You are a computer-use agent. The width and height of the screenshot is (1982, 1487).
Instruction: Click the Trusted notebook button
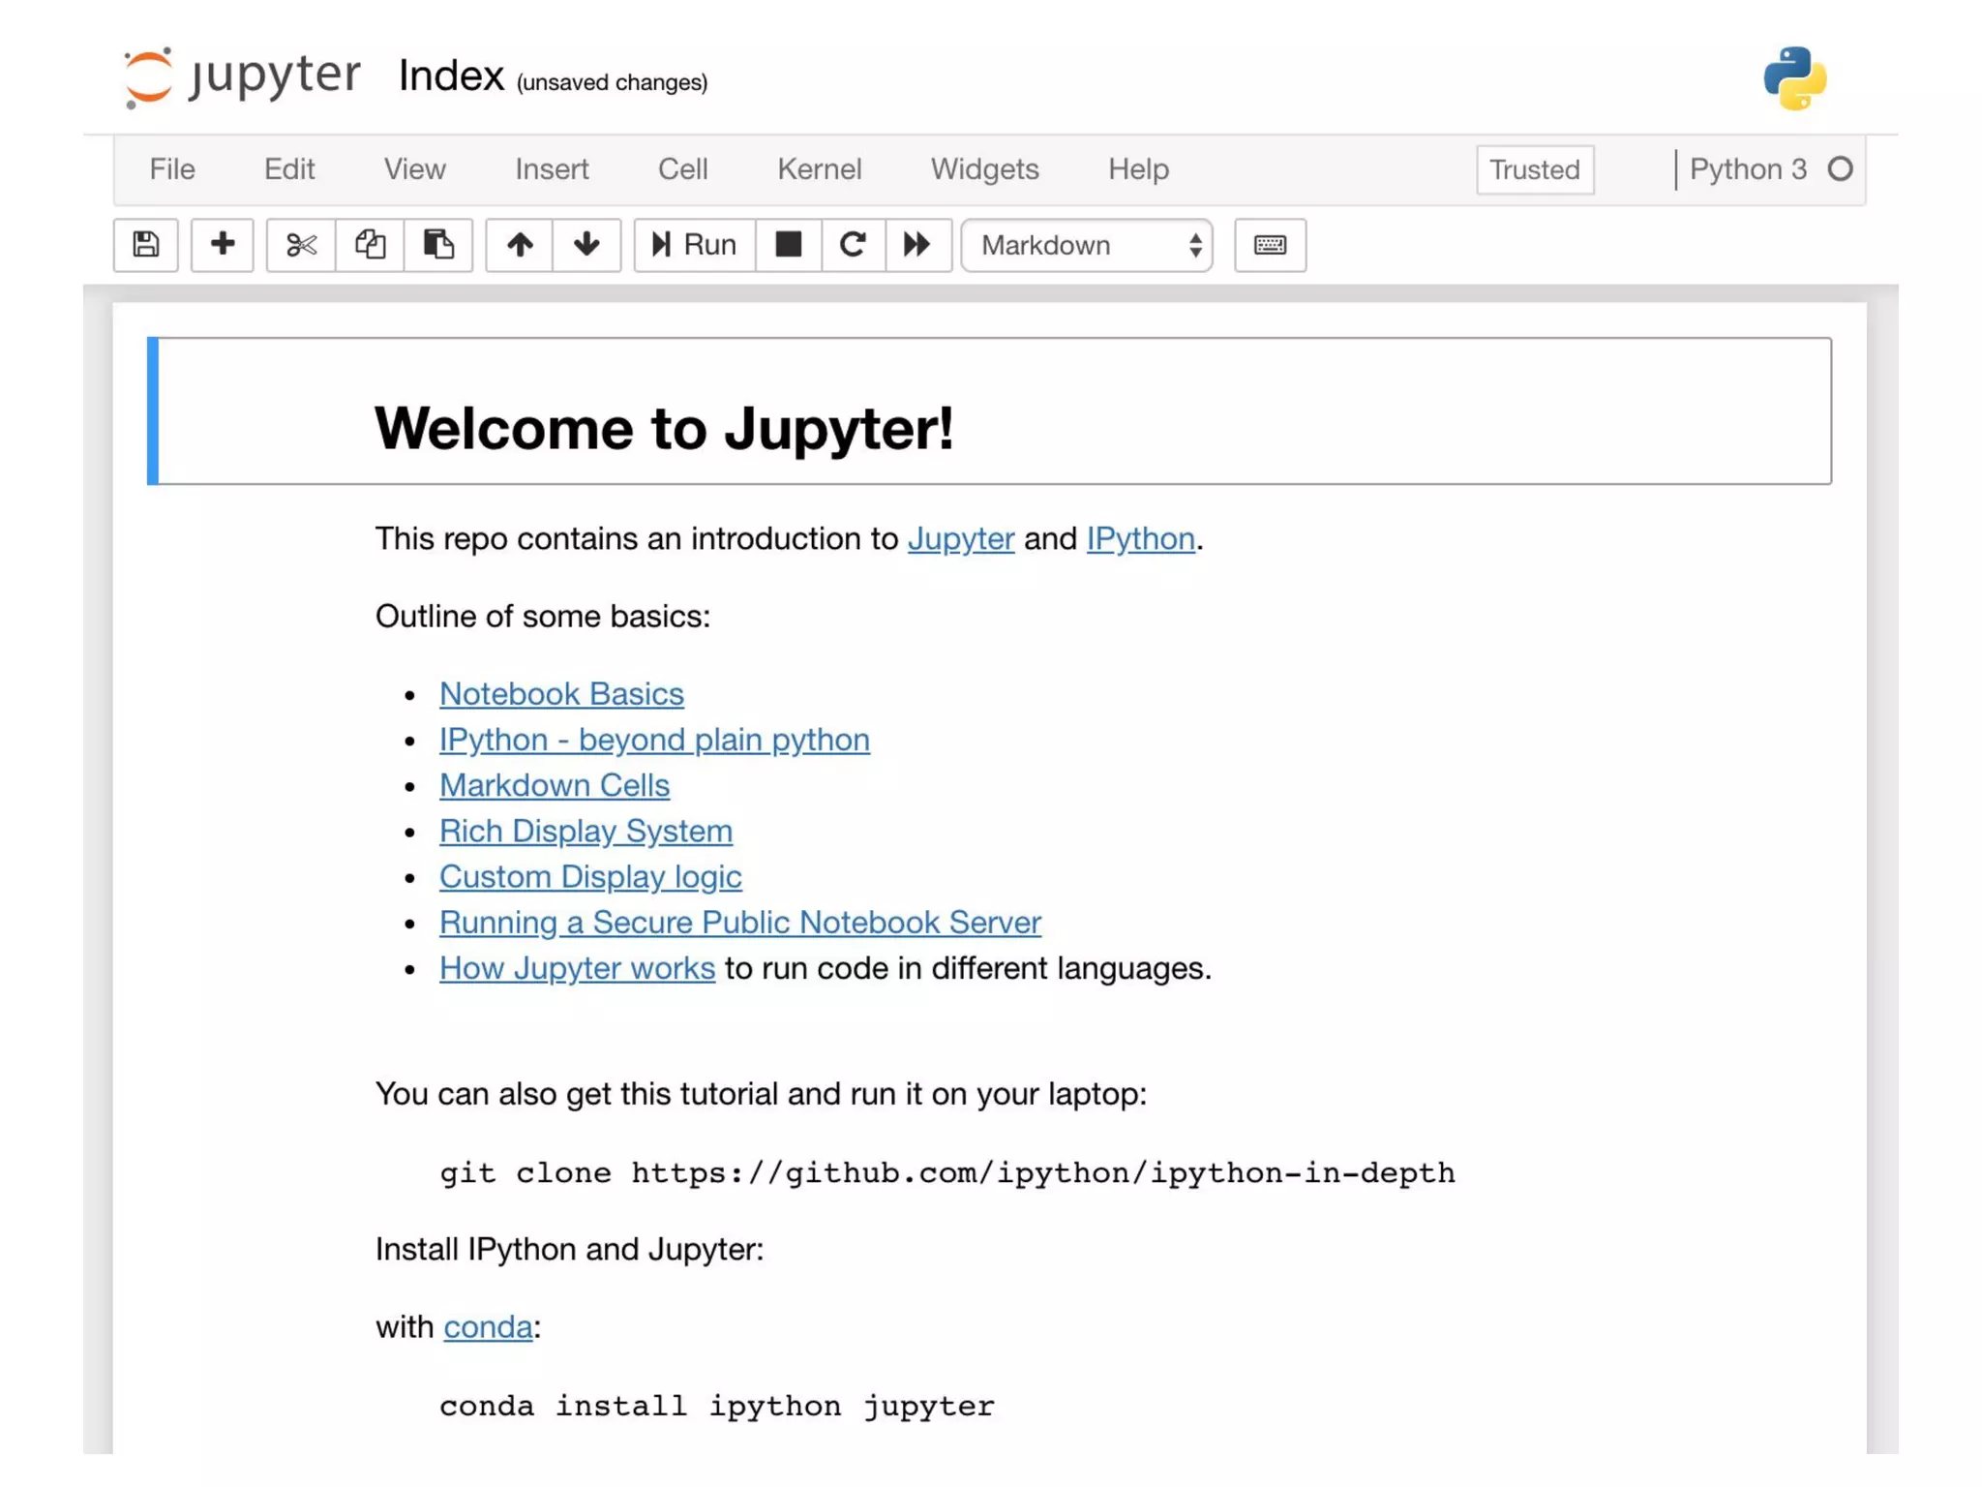click(1535, 169)
